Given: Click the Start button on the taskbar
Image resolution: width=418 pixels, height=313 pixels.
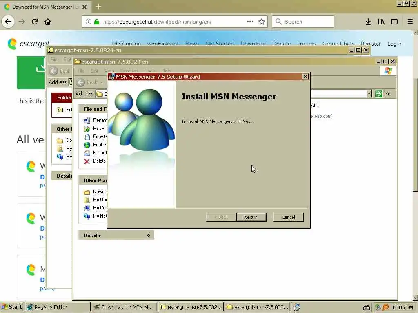Looking at the screenshot, I should (12, 307).
